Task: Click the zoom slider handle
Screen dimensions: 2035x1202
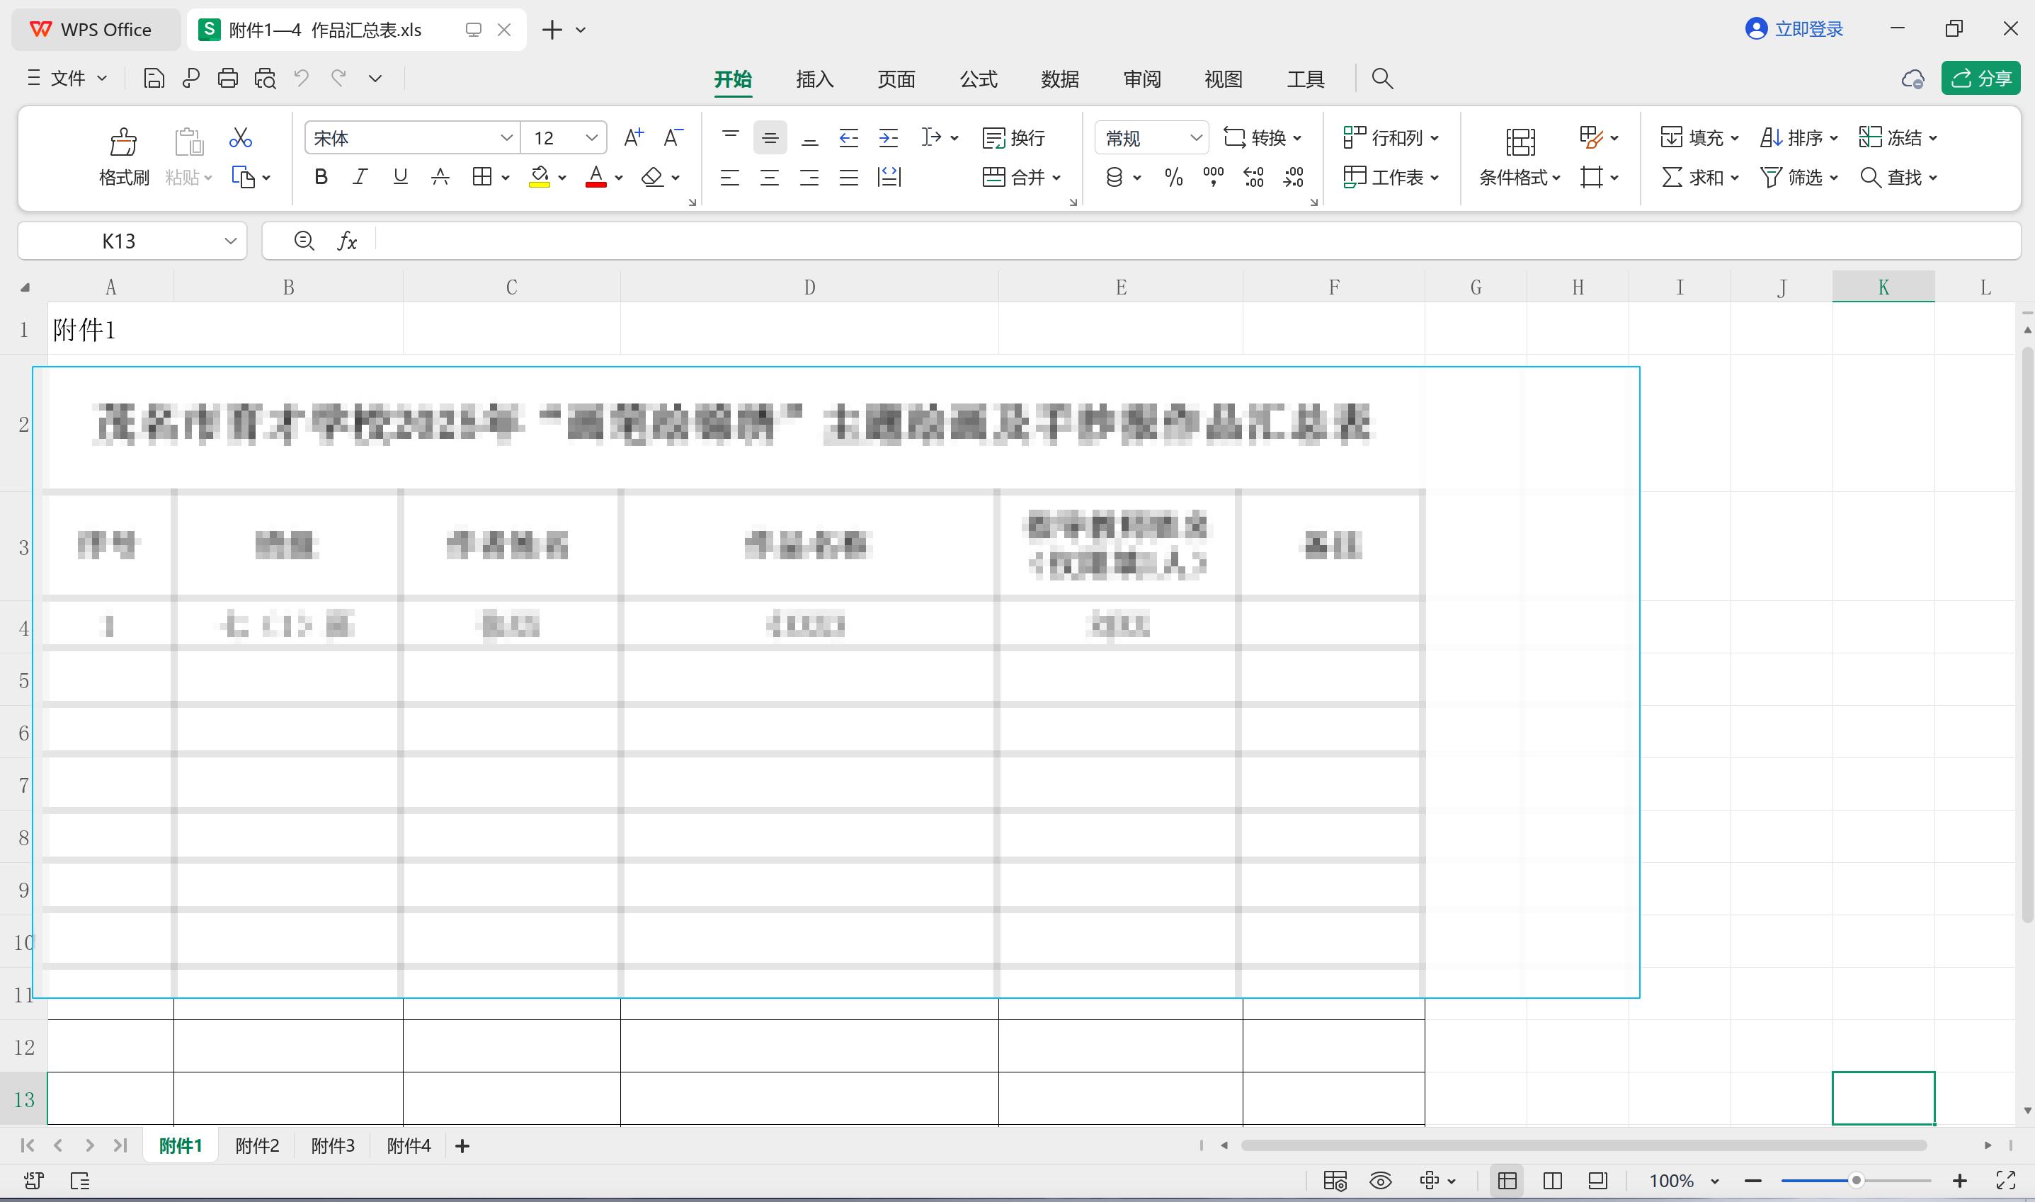Action: click(1856, 1181)
